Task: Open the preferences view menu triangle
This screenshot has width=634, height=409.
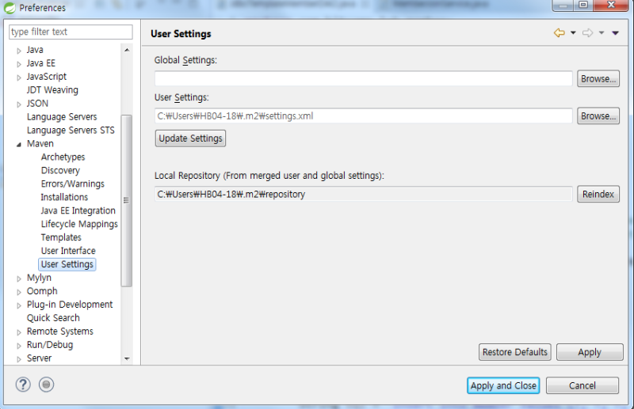Action: click(615, 33)
